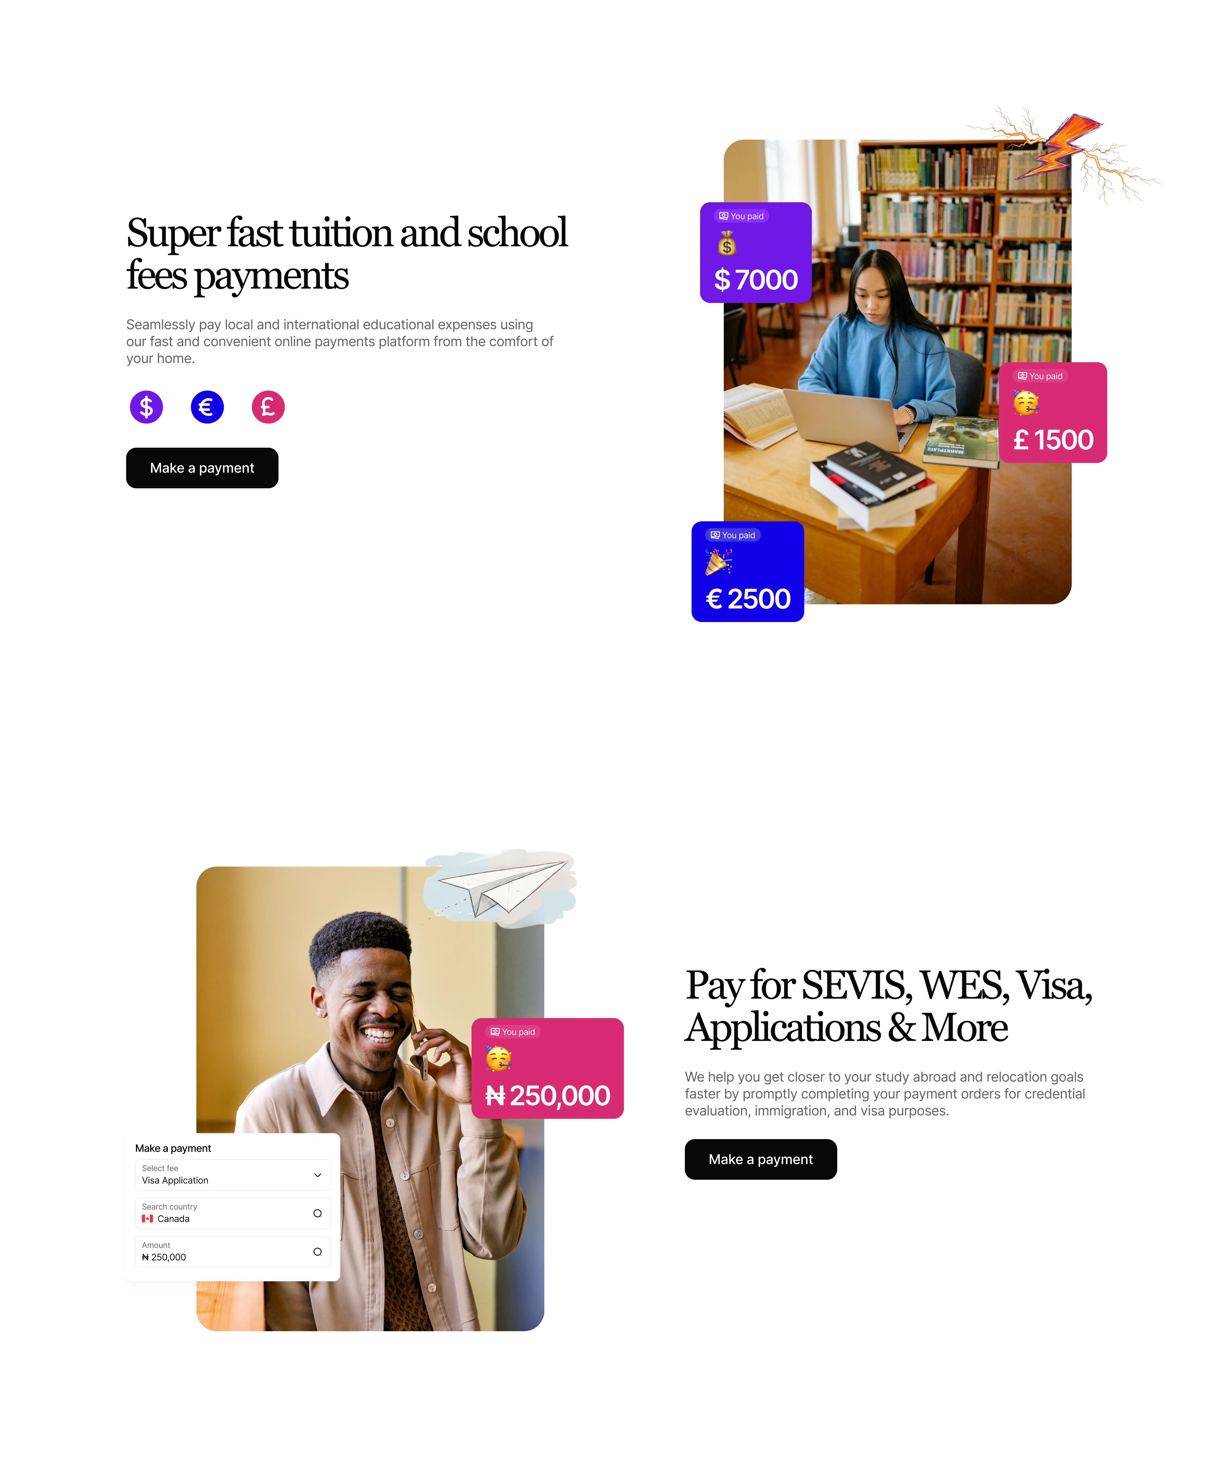Viewport: 1219px width, 1459px height.
Task: Click the party popper emoji on the €2500 card
Action: 719,561
